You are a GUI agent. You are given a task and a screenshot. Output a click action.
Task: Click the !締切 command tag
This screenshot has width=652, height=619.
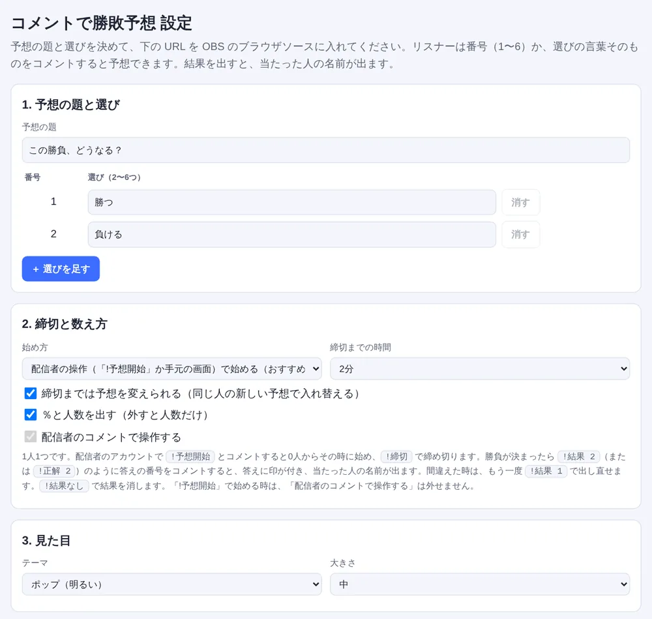pyautogui.click(x=396, y=457)
